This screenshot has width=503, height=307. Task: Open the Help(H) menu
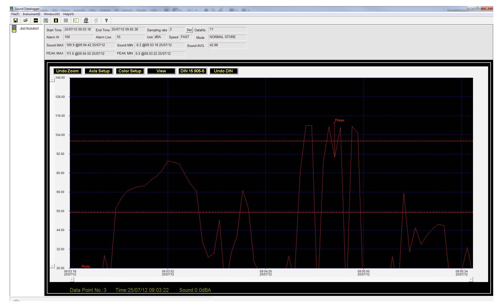click(69, 14)
